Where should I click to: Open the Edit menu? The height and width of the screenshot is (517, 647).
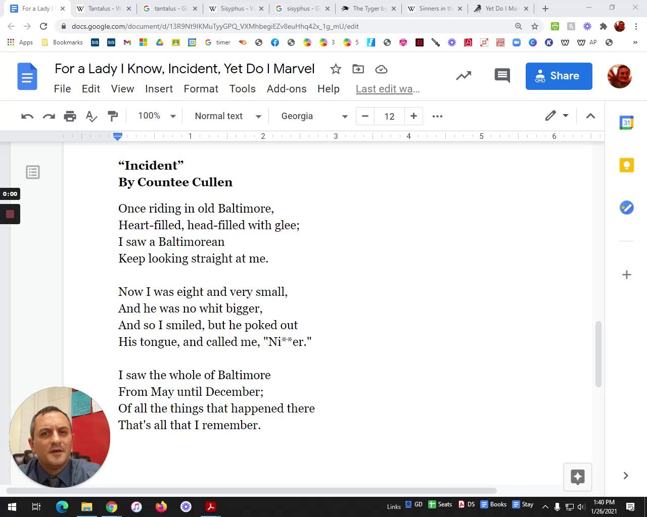pyautogui.click(x=91, y=89)
